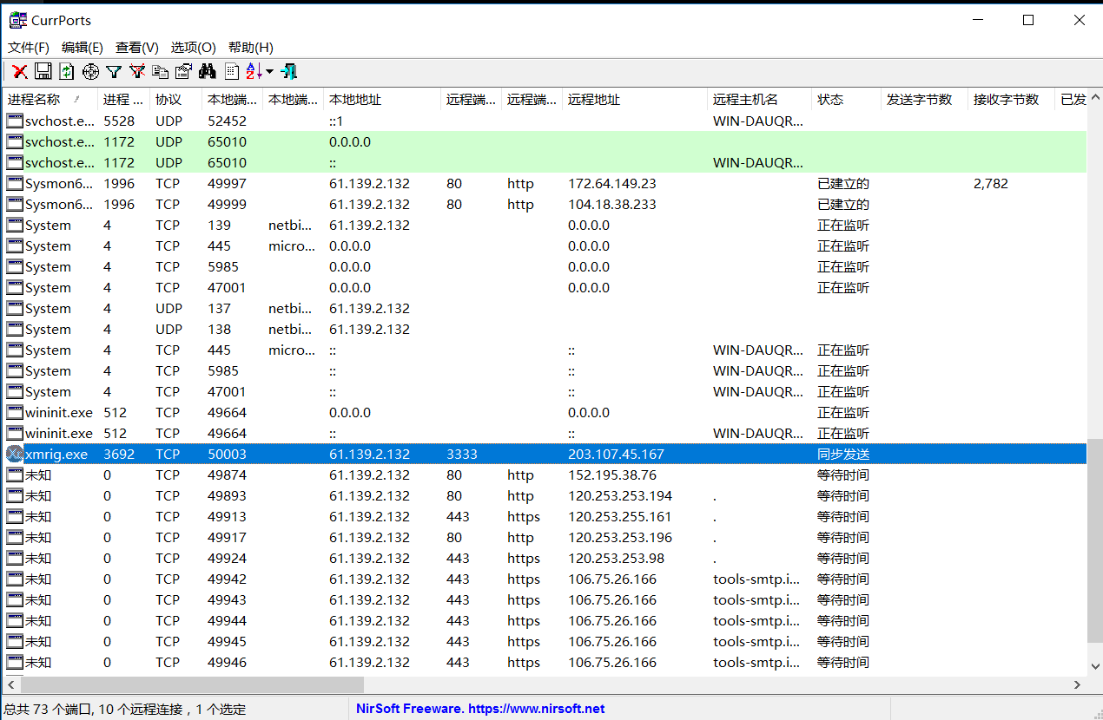Generate HTML report page icon
This screenshot has height=720, width=1103.
click(232, 72)
